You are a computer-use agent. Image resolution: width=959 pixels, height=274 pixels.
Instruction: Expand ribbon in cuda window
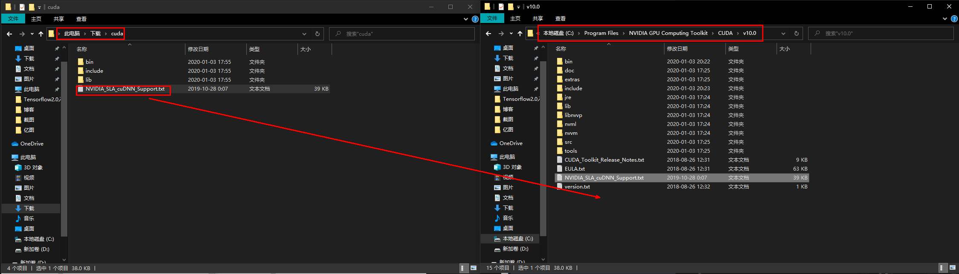[x=465, y=19]
